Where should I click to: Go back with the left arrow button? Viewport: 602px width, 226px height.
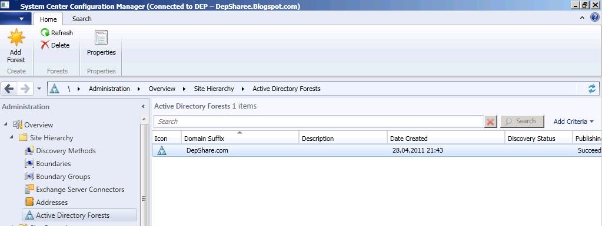9,89
